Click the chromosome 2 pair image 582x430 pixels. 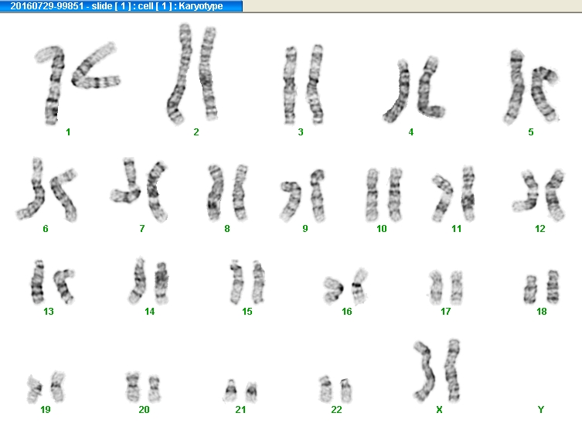[192, 74]
